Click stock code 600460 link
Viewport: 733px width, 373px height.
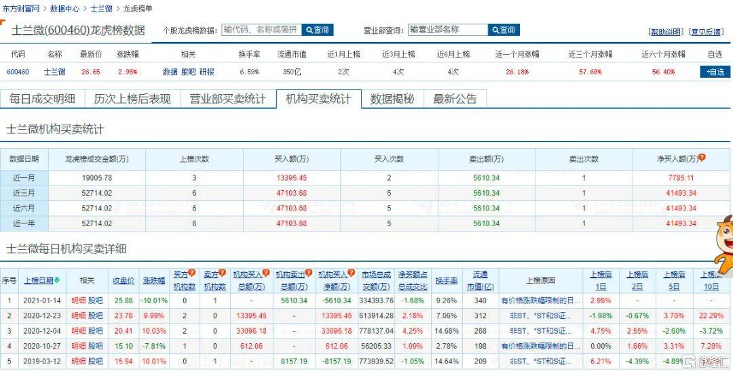tap(18, 72)
